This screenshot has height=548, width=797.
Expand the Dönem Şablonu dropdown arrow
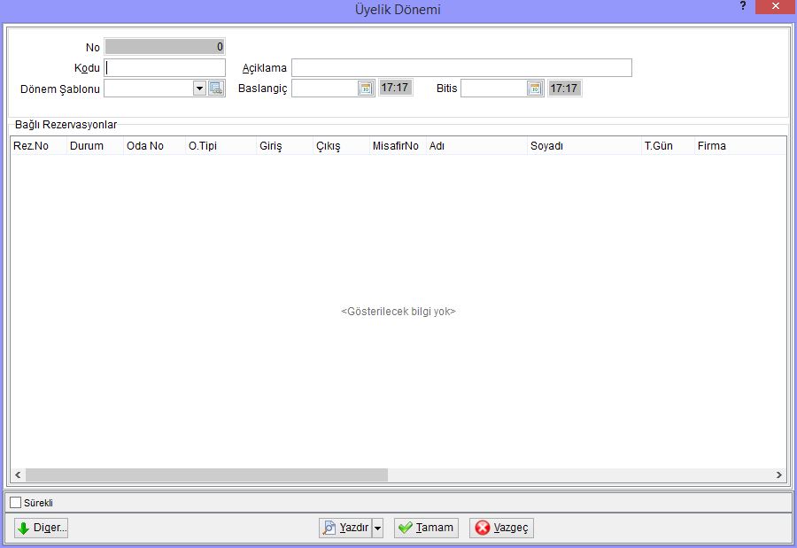(x=200, y=89)
